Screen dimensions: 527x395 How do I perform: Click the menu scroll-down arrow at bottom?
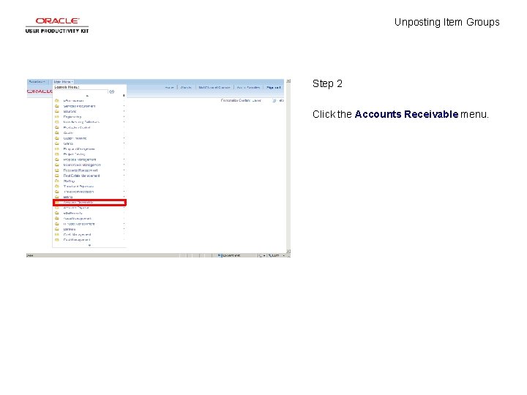coord(89,245)
